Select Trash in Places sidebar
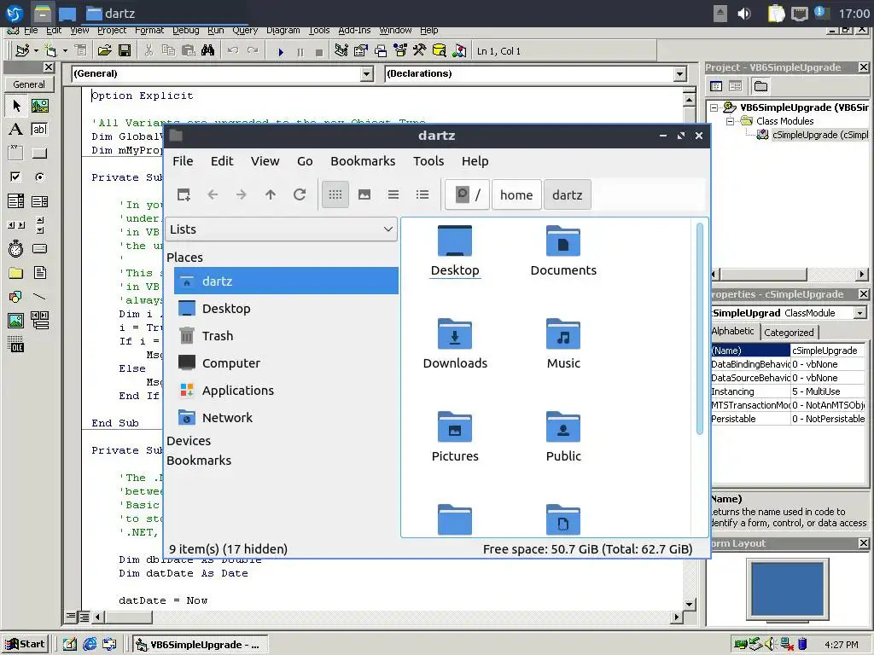Screen dimensions: 874x655 tap(286, 336)
